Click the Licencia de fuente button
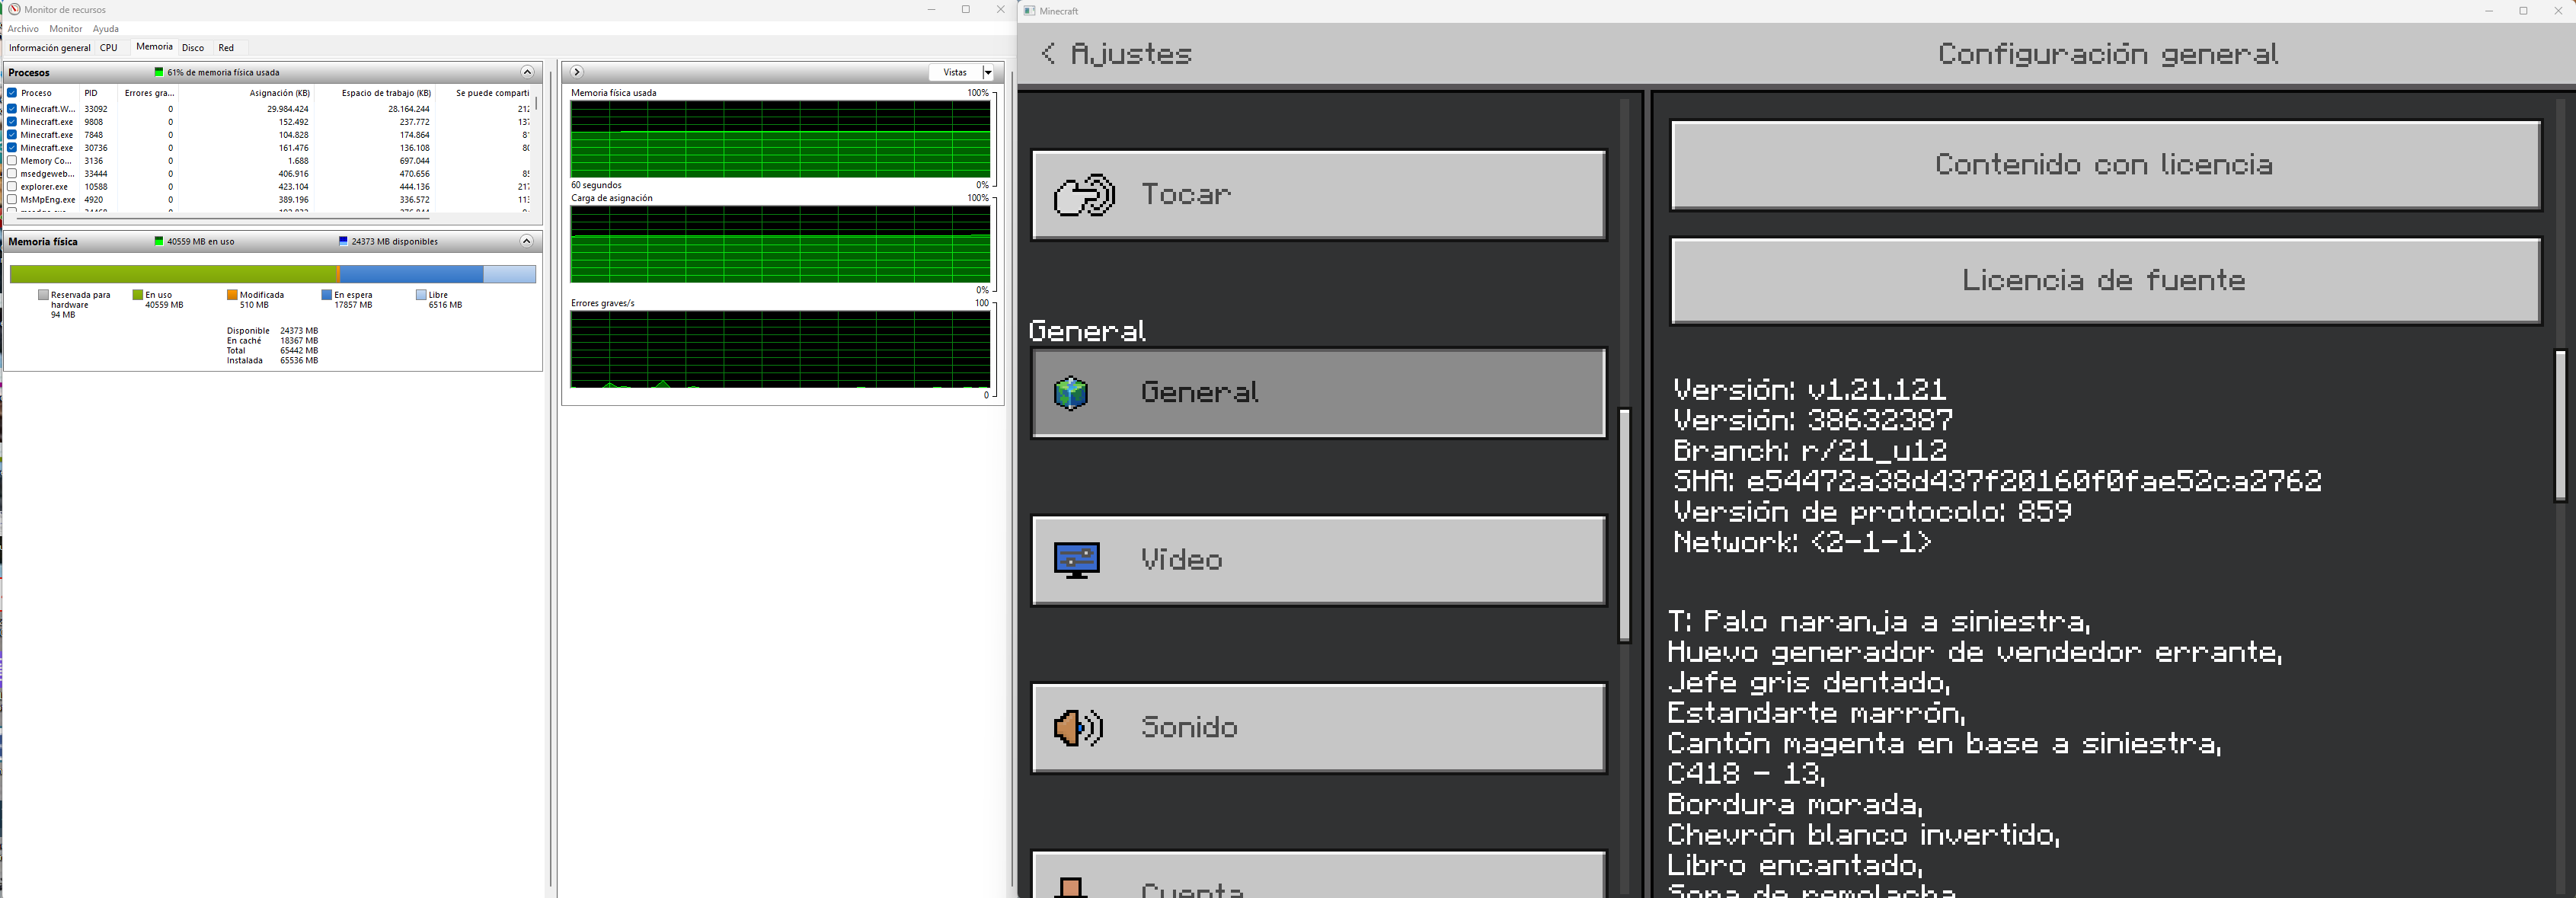 click(2104, 281)
